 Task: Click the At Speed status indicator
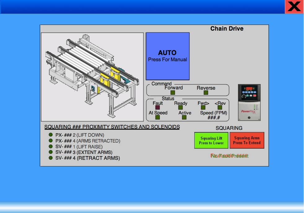point(157,117)
